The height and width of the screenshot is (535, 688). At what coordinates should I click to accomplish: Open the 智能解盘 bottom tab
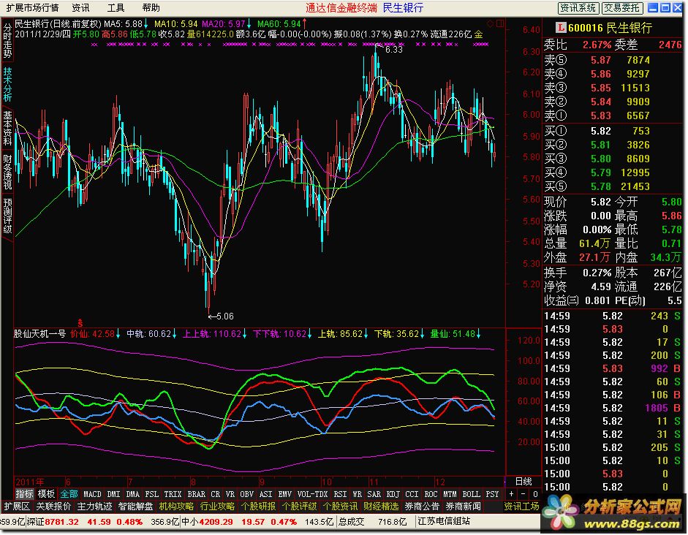tap(135, 506)
